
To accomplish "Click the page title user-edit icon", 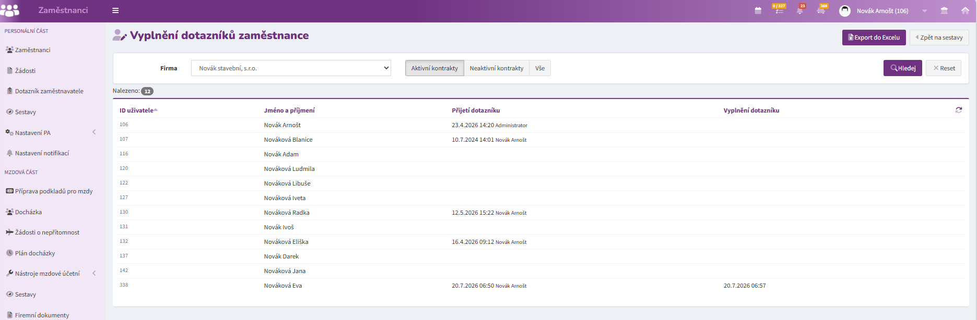I will coord(120,35).
